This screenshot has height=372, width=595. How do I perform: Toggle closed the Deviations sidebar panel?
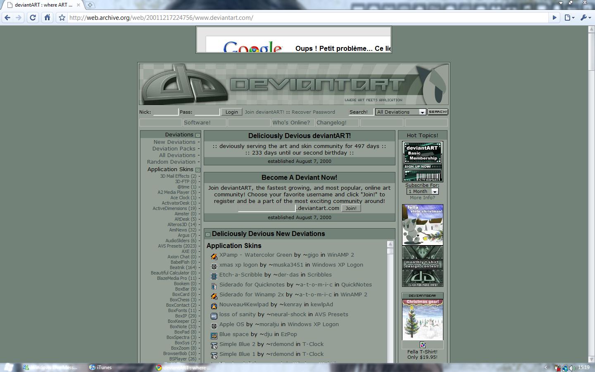(x=198, y=135)
